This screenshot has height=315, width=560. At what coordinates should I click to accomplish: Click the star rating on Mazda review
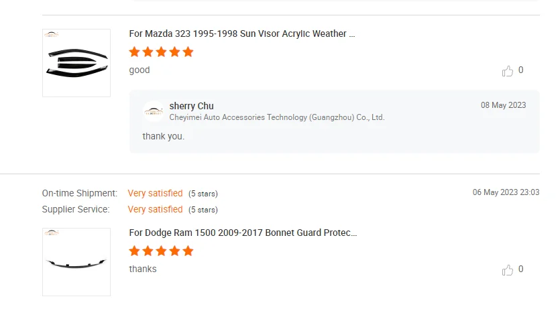point(161,52)
